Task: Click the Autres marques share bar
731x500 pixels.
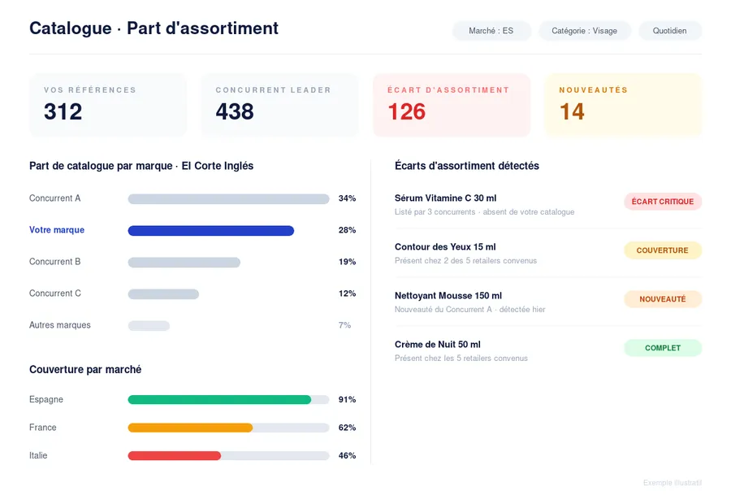Action: pos(149,326)
